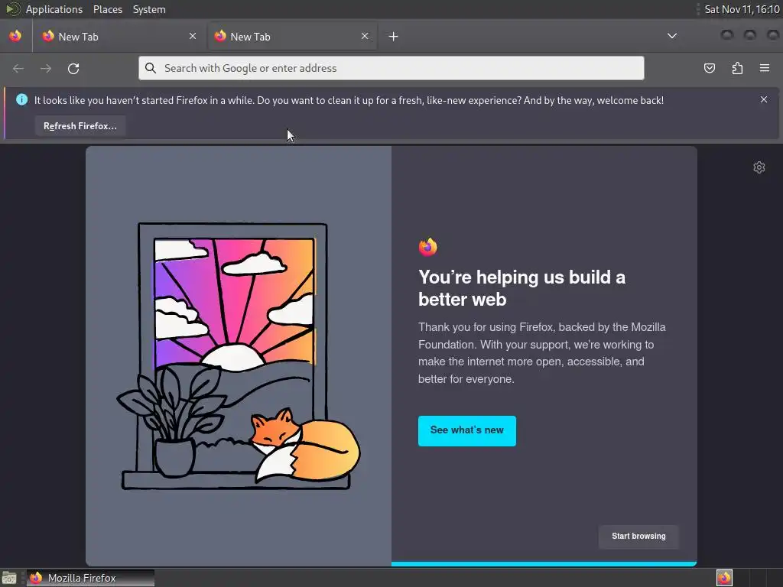Open a new tab with plus button
This screenshot has height=587, width=783.
pos(394,37)
